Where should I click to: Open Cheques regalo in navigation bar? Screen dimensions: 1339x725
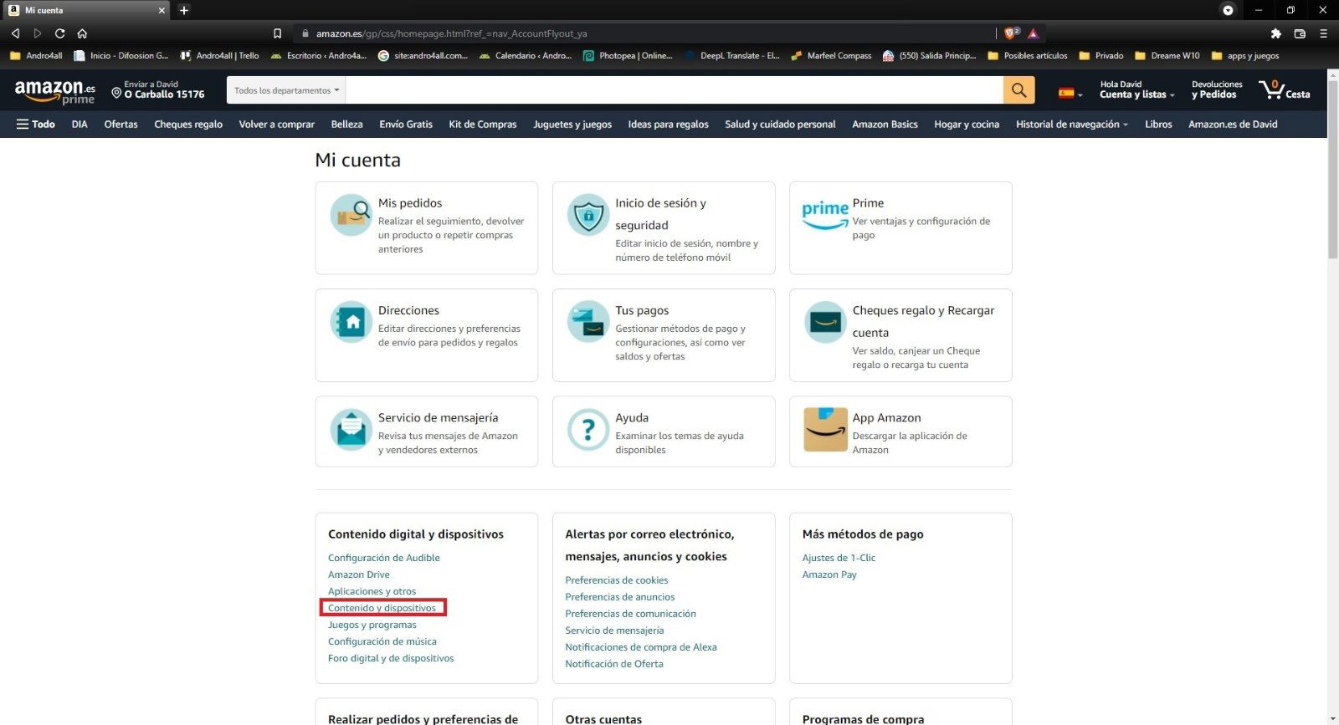(x=188, y=125)
